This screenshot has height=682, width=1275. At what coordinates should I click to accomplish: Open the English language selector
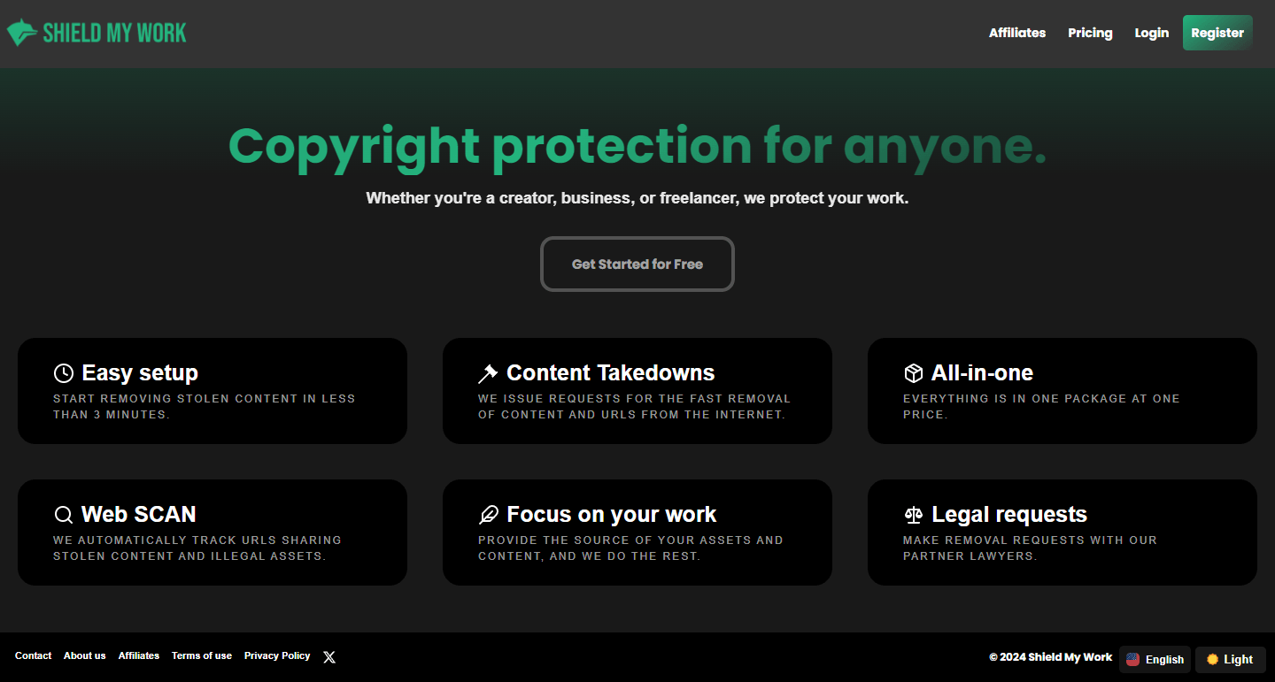[1155, 659]
